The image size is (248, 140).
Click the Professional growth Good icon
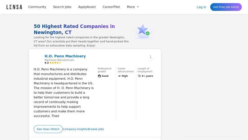(99, 76)
